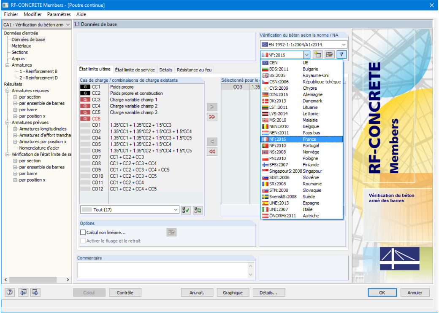Click the Qi icon of CC3
This screenshot has height=313, width=439.
[x=85, y=100]
